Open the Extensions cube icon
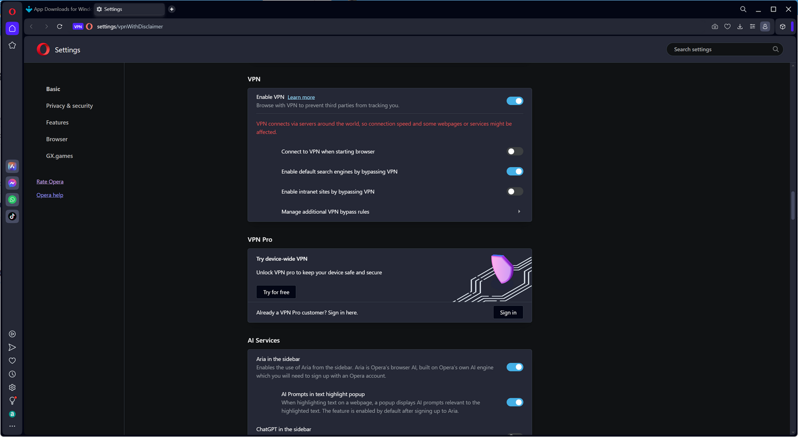Image resolution: width=798 pixels, height=437 pixels. [783, 26]
